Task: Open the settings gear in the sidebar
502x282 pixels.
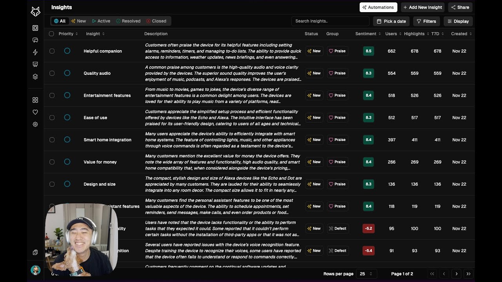Action: (x=35, y=124)
